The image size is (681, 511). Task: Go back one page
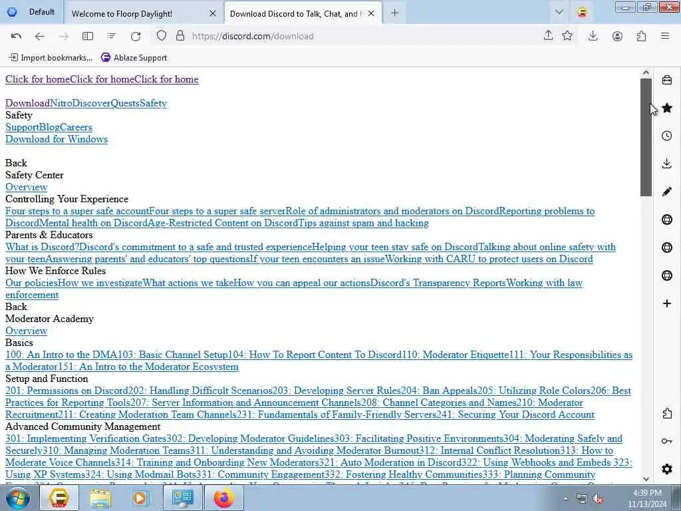(39, 36)
